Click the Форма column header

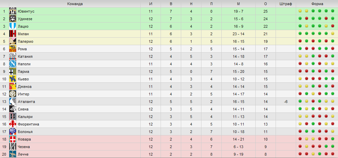coord(317,4)
